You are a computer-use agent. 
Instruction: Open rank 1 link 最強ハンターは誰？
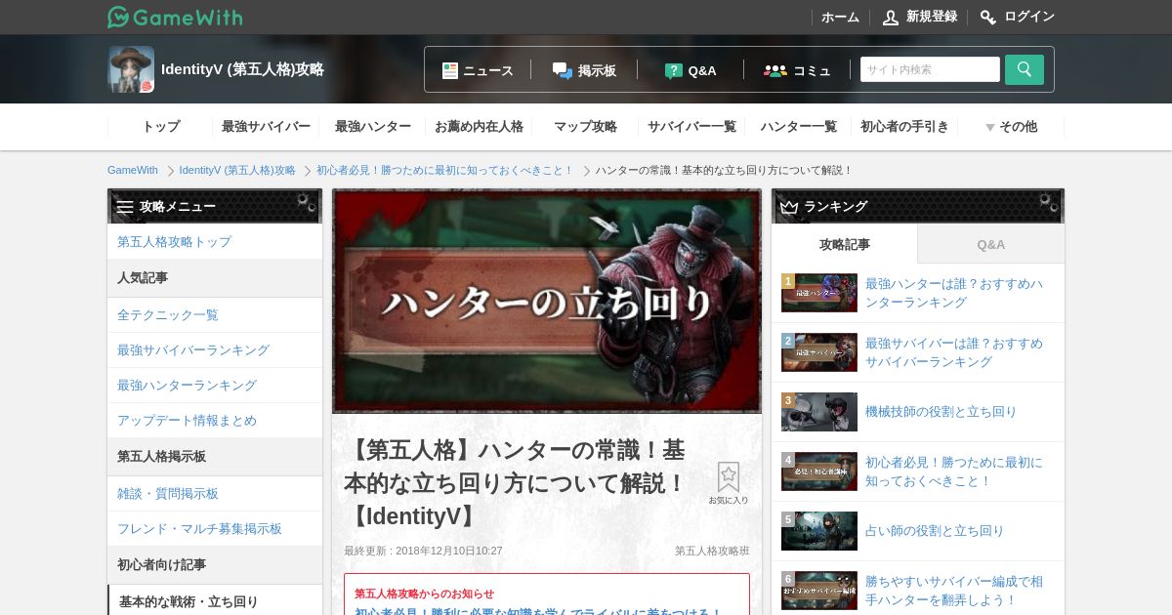coord(954,293)
